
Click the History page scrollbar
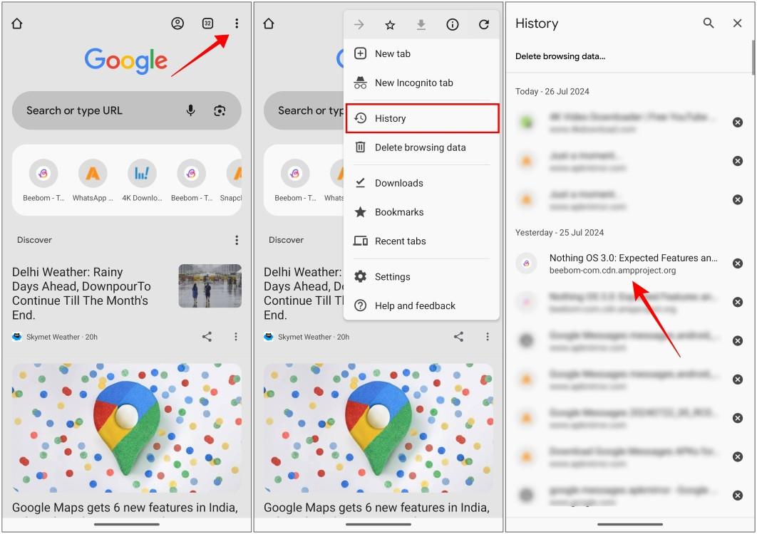(753, 57)
